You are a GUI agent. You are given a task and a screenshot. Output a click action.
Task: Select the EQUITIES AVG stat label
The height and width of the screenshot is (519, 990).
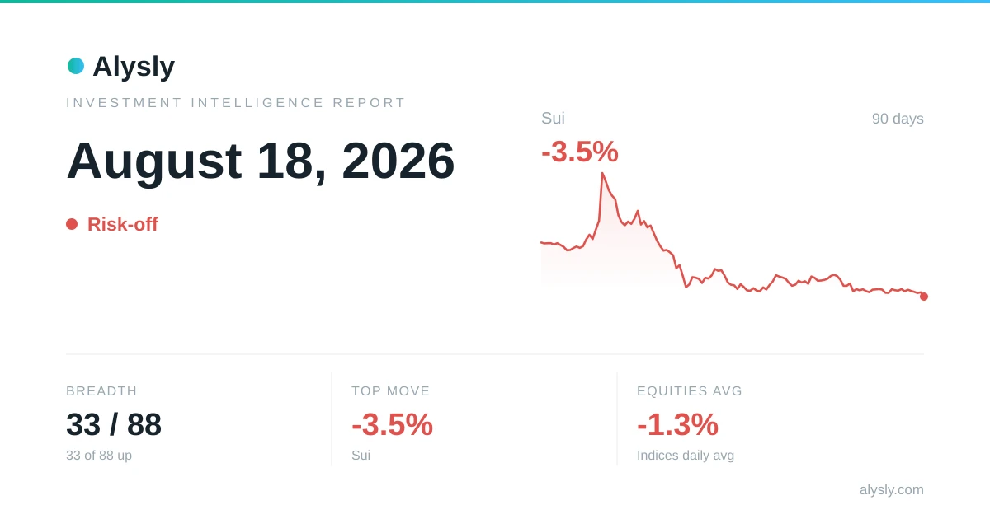point(690,391)
